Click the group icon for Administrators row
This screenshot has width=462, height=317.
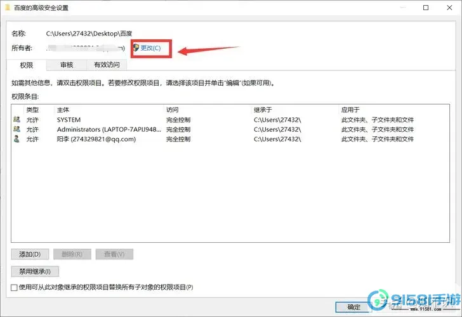[x=16, y=129]
